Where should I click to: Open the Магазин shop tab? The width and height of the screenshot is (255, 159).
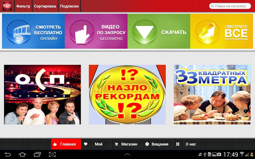tap(127, 144)
